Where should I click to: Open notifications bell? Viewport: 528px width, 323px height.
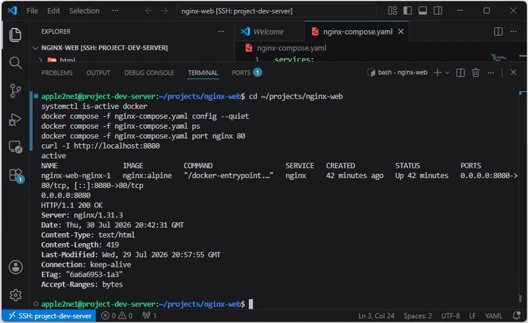point(516,316)
